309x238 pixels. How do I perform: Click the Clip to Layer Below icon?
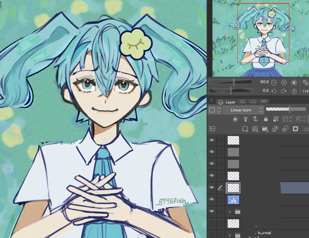235,119
